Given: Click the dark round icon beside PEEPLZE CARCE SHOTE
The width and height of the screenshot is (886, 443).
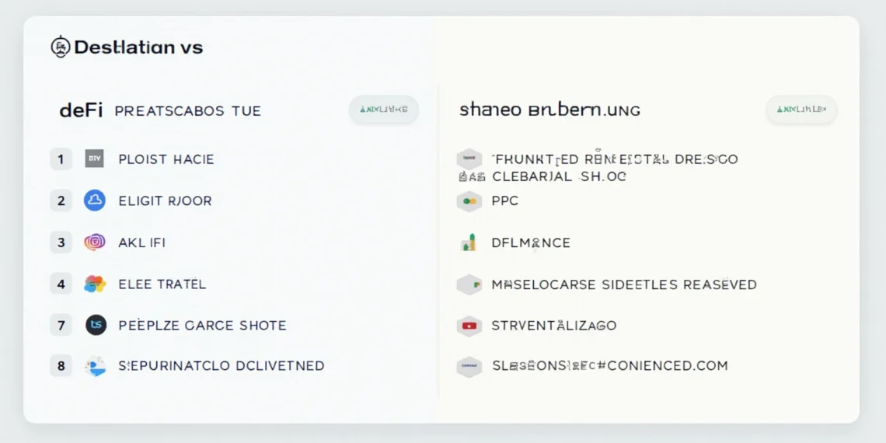Looking at the screenshot, I should pos(96,325).
